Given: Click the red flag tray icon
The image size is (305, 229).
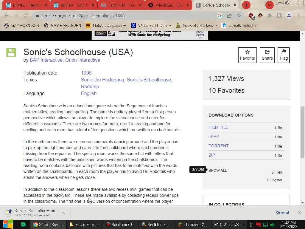Looking at the screenshot, I should (x=258, y=225).
